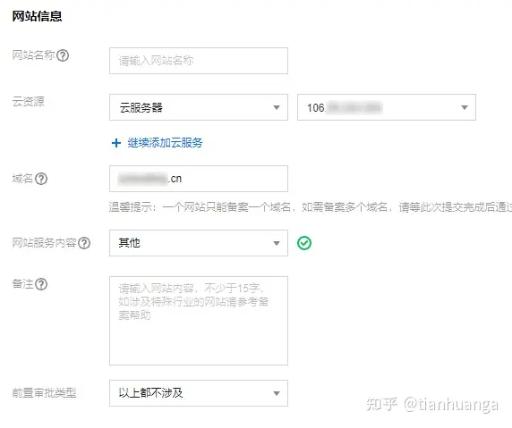The height and width of the screenshot is (428, 512).
Task: Click question mark icon next to 备注
Action: click(x=41, y=284)
